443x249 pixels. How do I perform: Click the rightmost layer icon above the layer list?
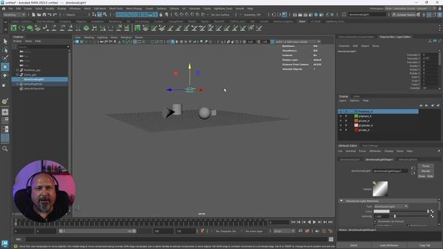coord(438,105)
